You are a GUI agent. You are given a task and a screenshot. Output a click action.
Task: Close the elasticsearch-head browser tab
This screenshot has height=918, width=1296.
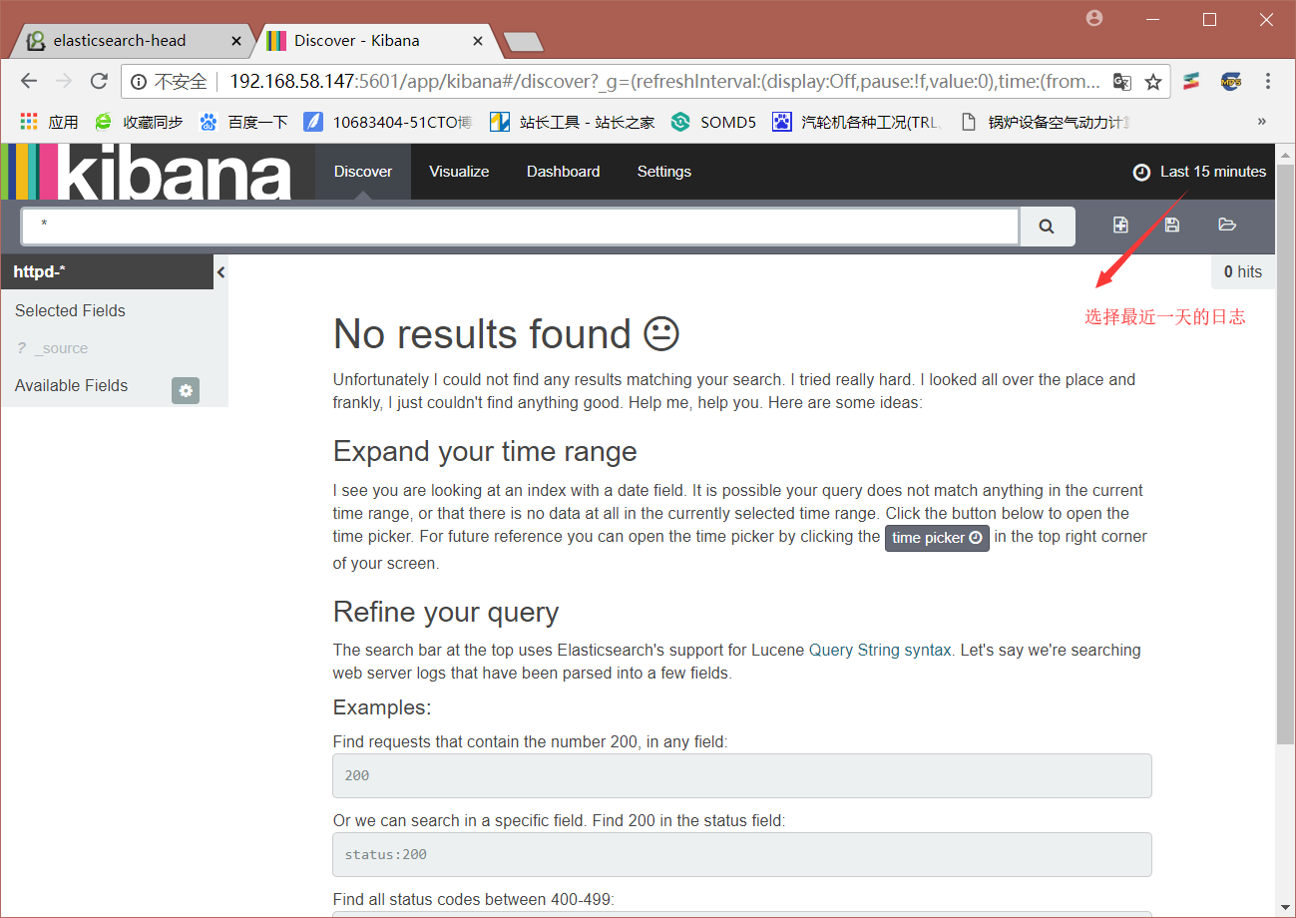click(236, 41)
